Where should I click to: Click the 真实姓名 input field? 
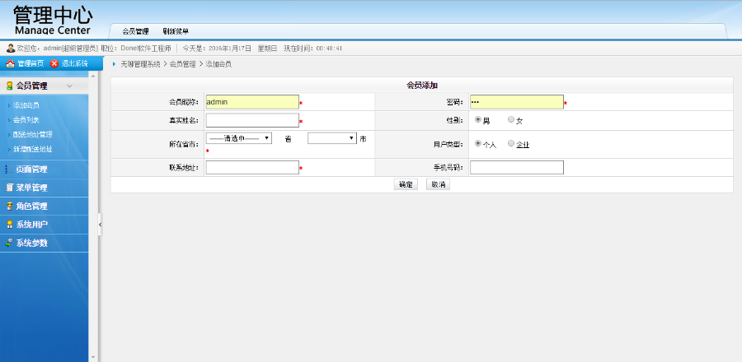point(252,120)
